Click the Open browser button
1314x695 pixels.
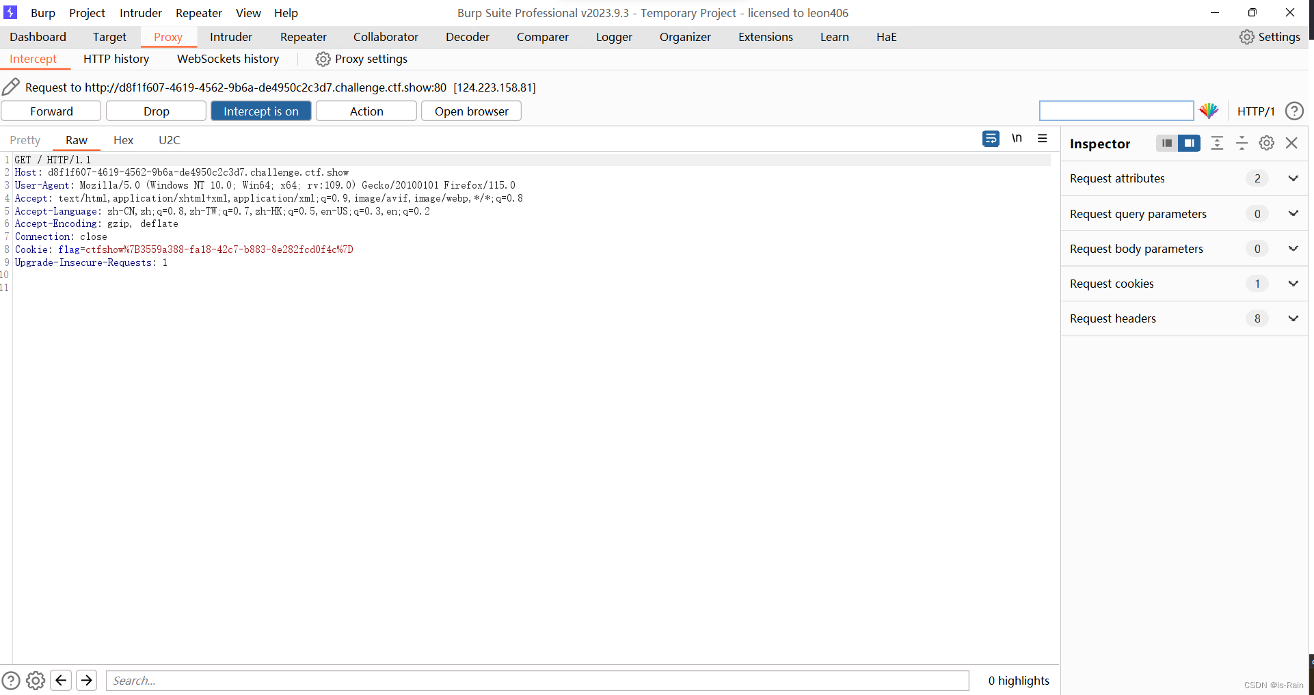tap(471, 111)
